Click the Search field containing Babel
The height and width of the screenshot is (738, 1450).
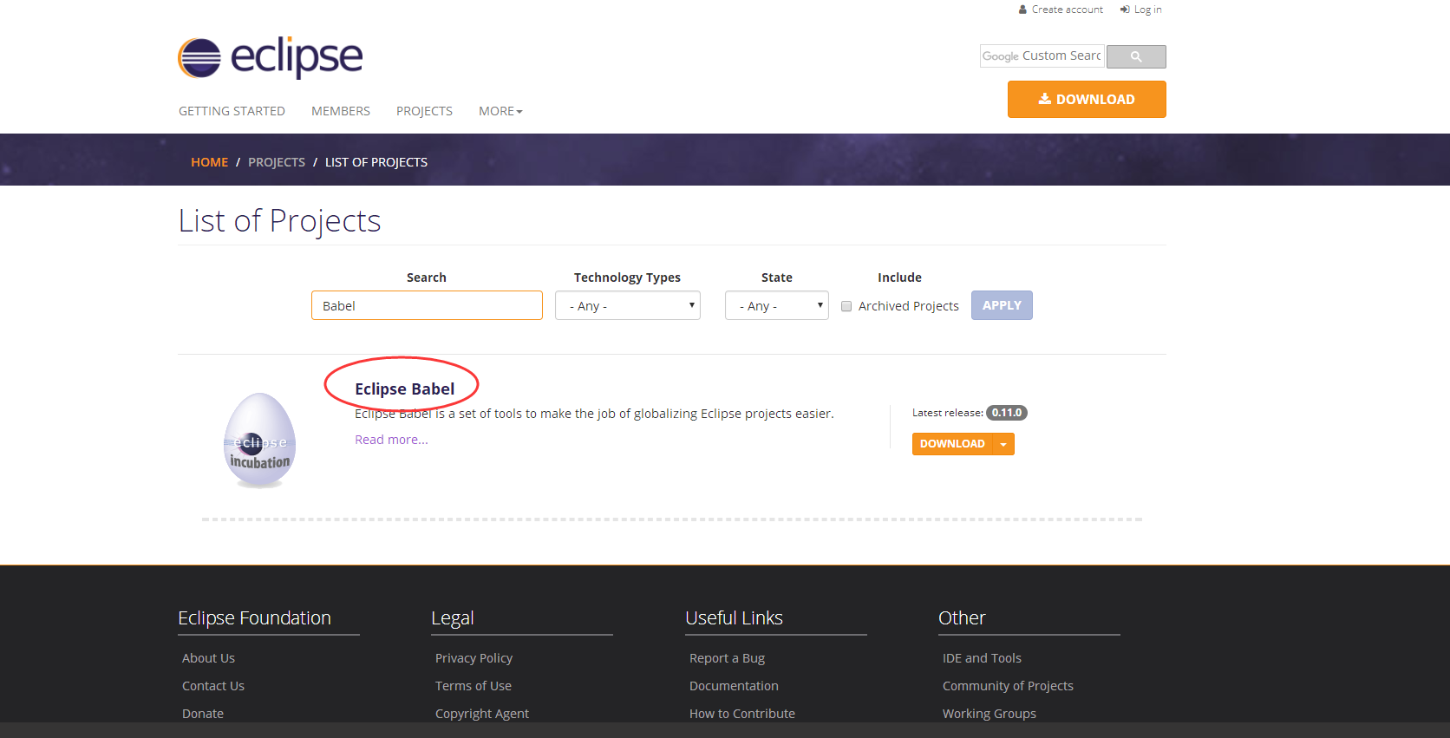click(427, 305)
